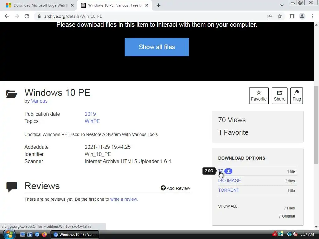Click scrollbar up arrow
This screenshot has width=319, height=239.
[316, 25]
